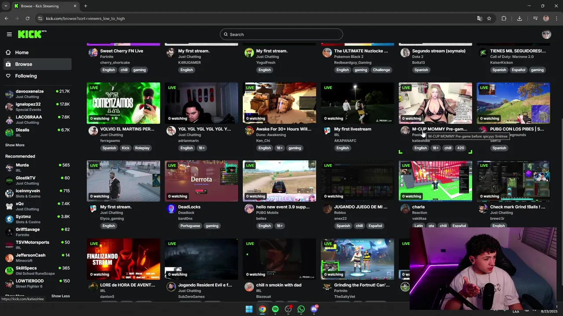Viewport: 563px width, 316px height.
Task: Click Roleplay tag on ferragaamo stream
Action: 142,148
